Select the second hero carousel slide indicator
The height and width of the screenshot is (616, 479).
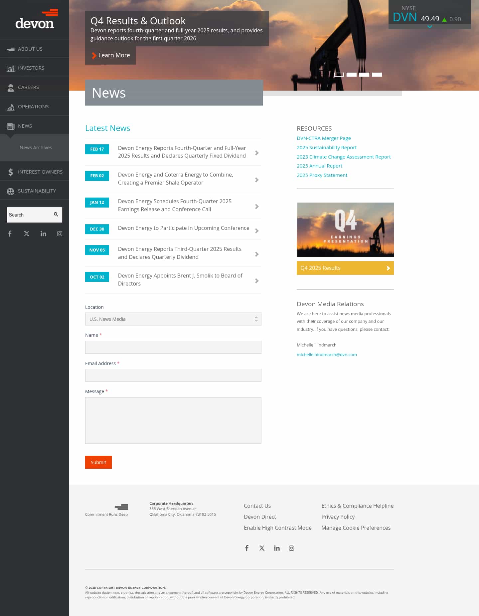352,75
